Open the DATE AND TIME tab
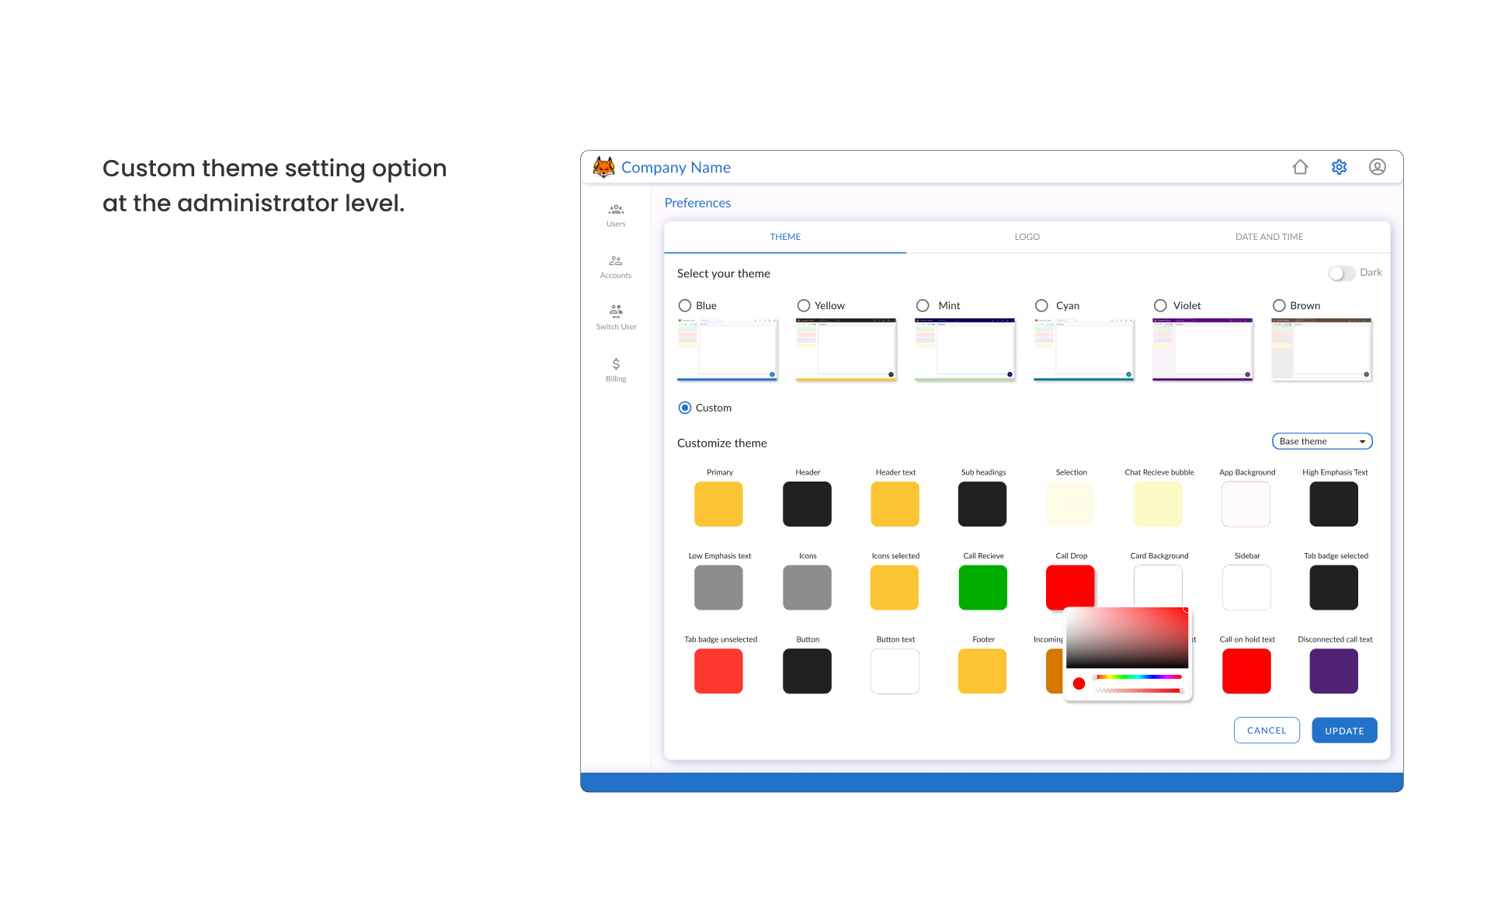Image resolution: width=1491 pixels, height=904 pixels. (x=1269, y=237)
